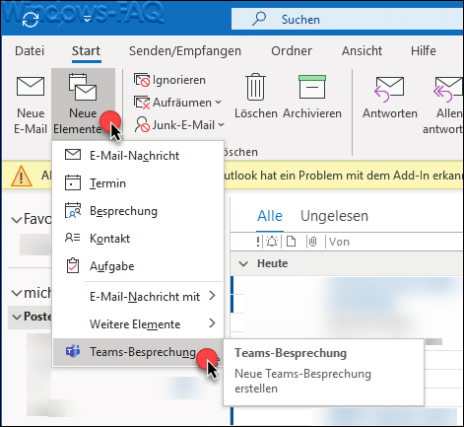Click the Archivieren box icon
Screen dimensions: 464x427
[312, 87]
